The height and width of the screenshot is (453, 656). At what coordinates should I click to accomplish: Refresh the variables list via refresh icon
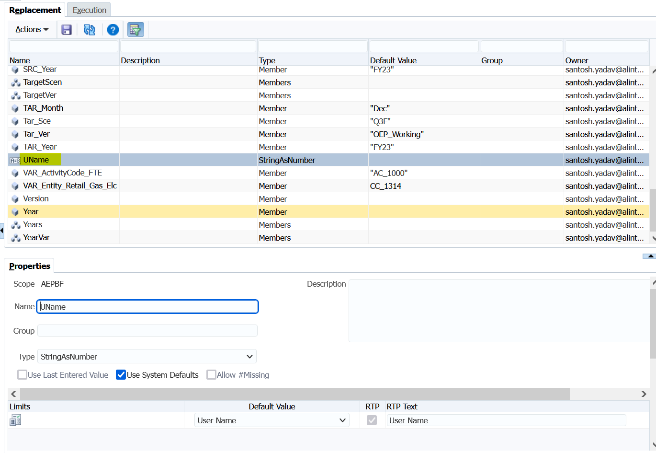click(x=89, y=29)
